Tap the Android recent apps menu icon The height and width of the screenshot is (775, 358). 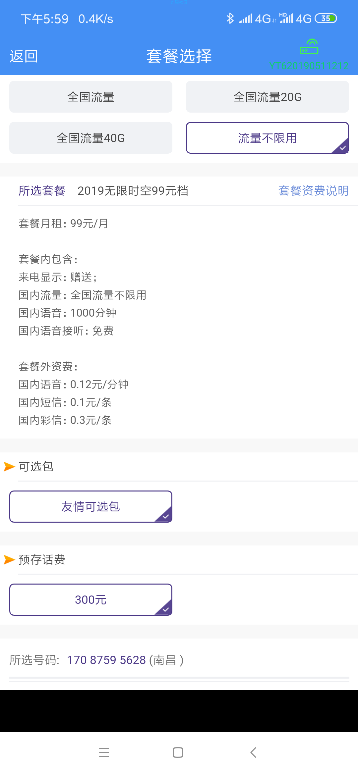104,752
